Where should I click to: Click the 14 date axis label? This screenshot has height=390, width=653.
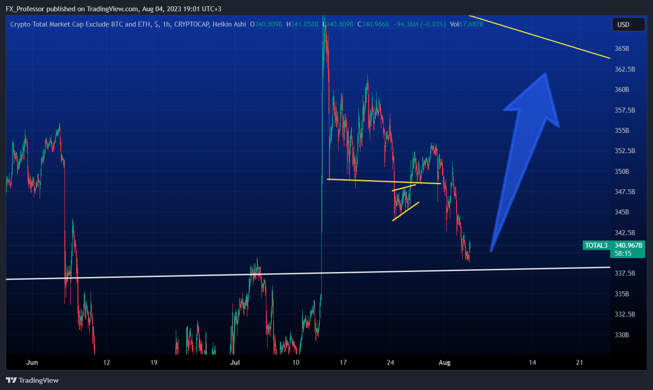click(x=533, y=363)
